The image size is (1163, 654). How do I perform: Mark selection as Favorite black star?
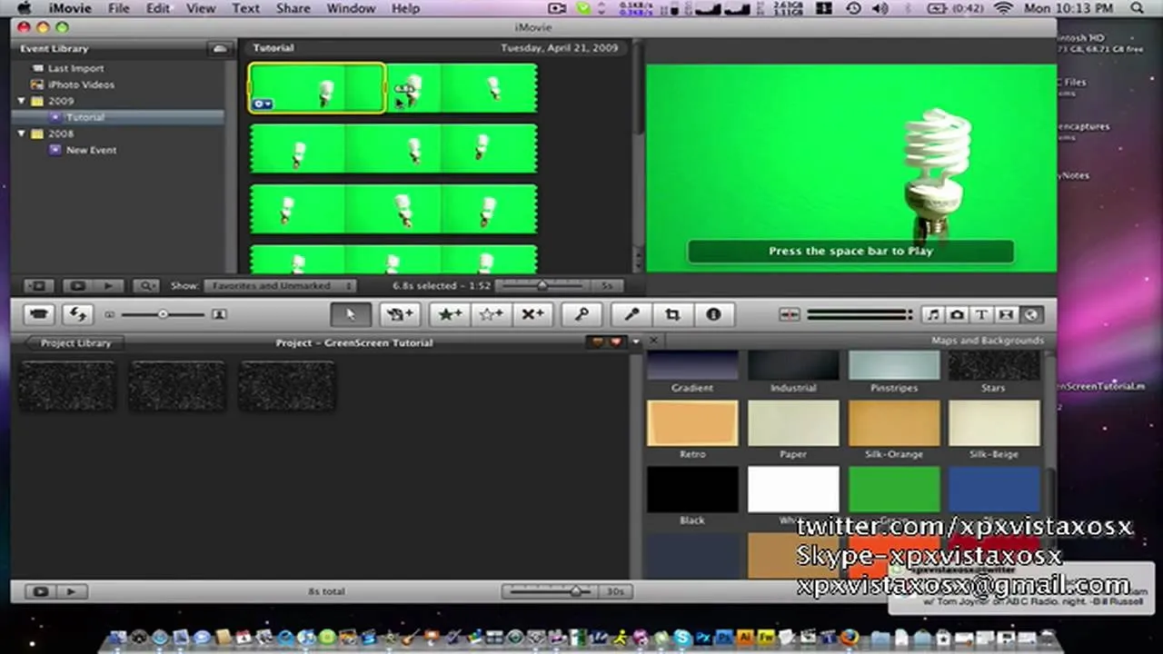[x=450, y=314]
